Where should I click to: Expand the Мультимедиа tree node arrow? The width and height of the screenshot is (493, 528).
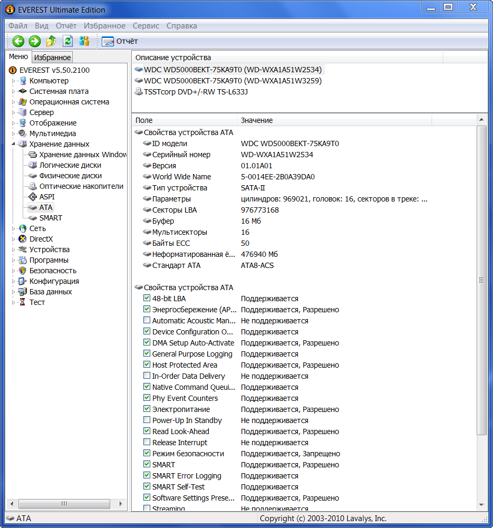pos(14,133)
